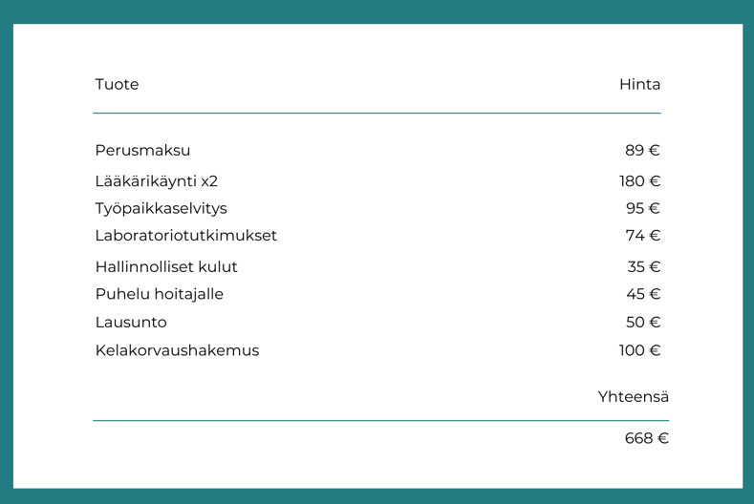The width and height of the screenshot is (754, 504).
Task: Click the 50 € price
Action: click(642, 322)
